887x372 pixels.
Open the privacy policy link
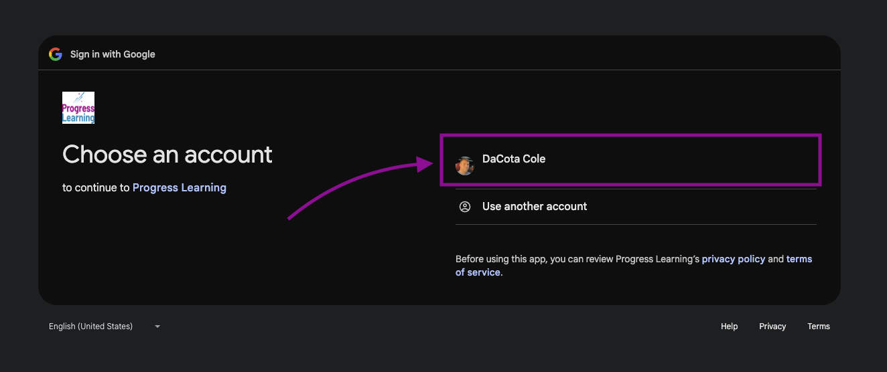click(733, 259)
